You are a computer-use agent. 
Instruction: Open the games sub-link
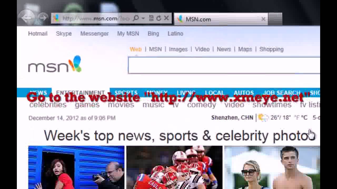(x=87, y=105)
